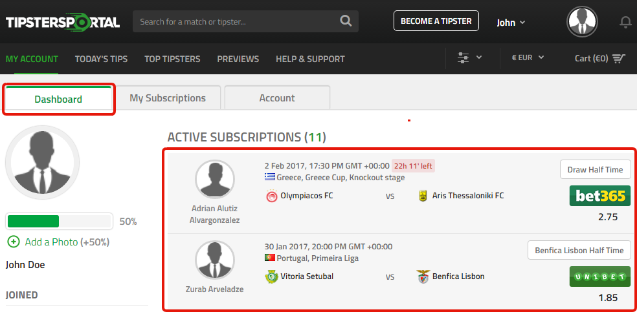Click the Aris Thessaloniki FC crest
Image resolution: width=637 pixels, height=312 pixels.
point(423,196)
